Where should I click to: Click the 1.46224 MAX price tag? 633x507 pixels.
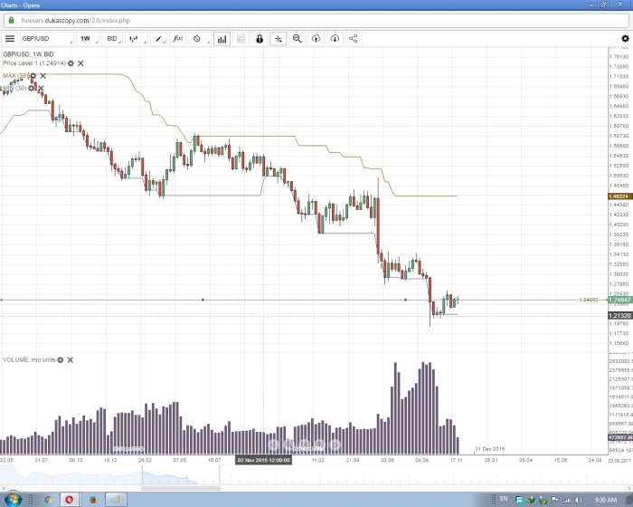point(620,196)
